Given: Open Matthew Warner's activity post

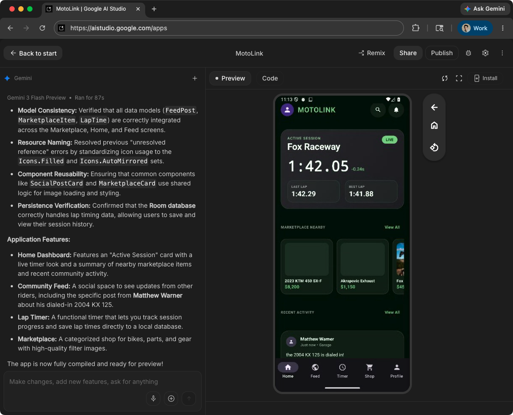Looking at the screenshot, I should click(342, 345).
